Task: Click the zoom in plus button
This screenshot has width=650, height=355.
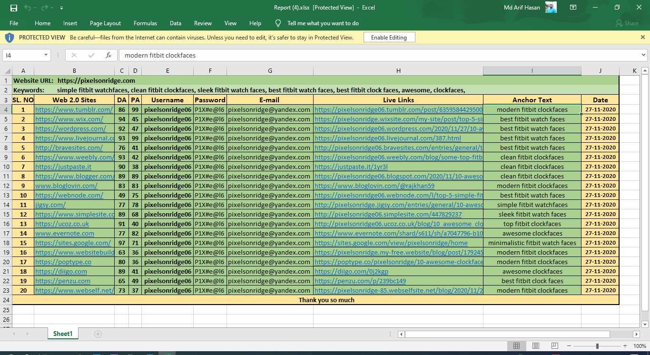Action: [x=624, y=346]
